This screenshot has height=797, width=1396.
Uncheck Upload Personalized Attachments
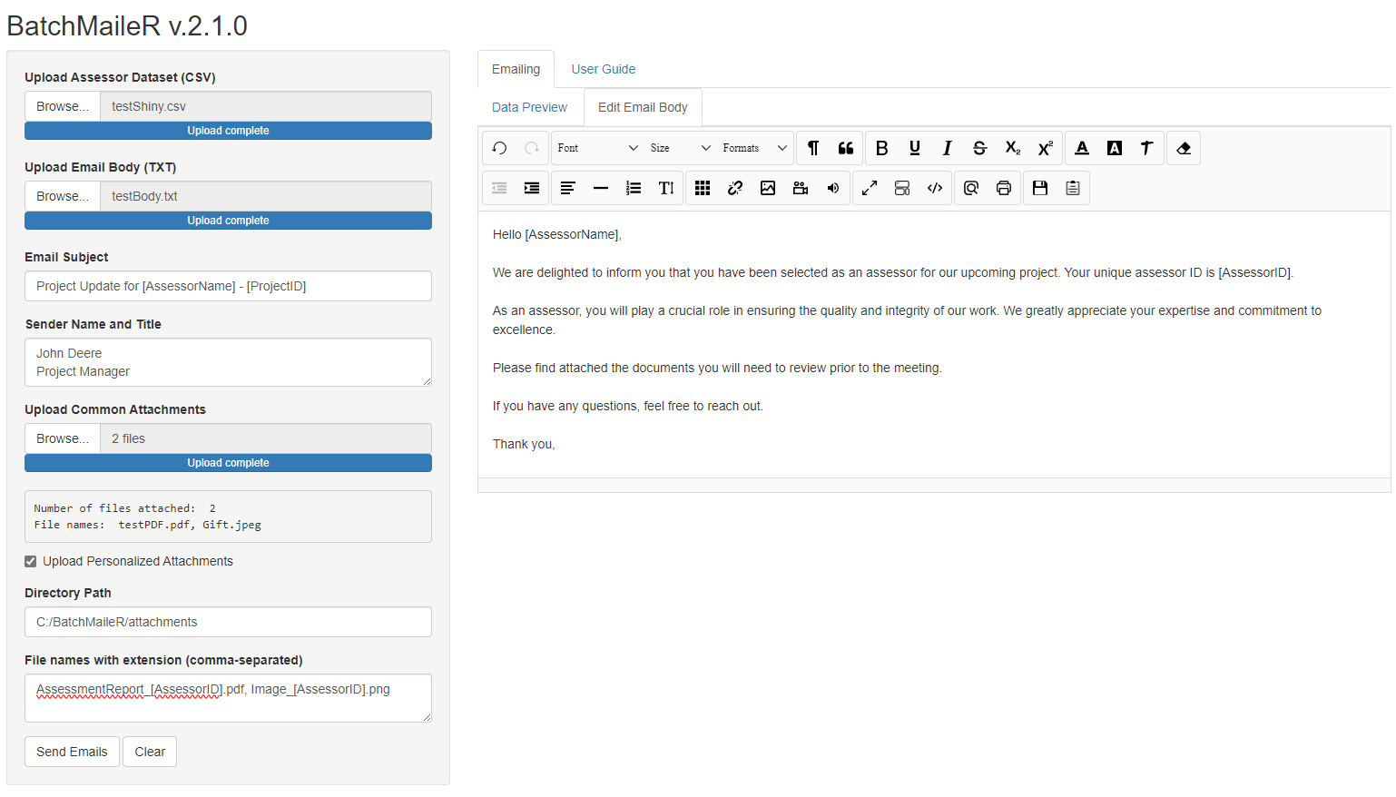point(31,562)
